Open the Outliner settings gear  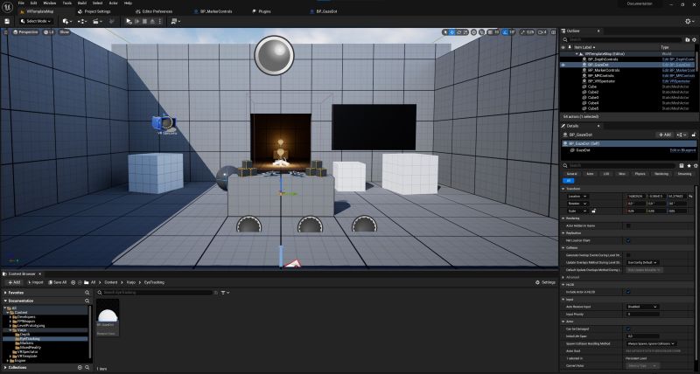click(x=694, y=39)
